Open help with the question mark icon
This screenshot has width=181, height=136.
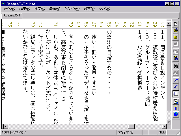click(176, 114)
